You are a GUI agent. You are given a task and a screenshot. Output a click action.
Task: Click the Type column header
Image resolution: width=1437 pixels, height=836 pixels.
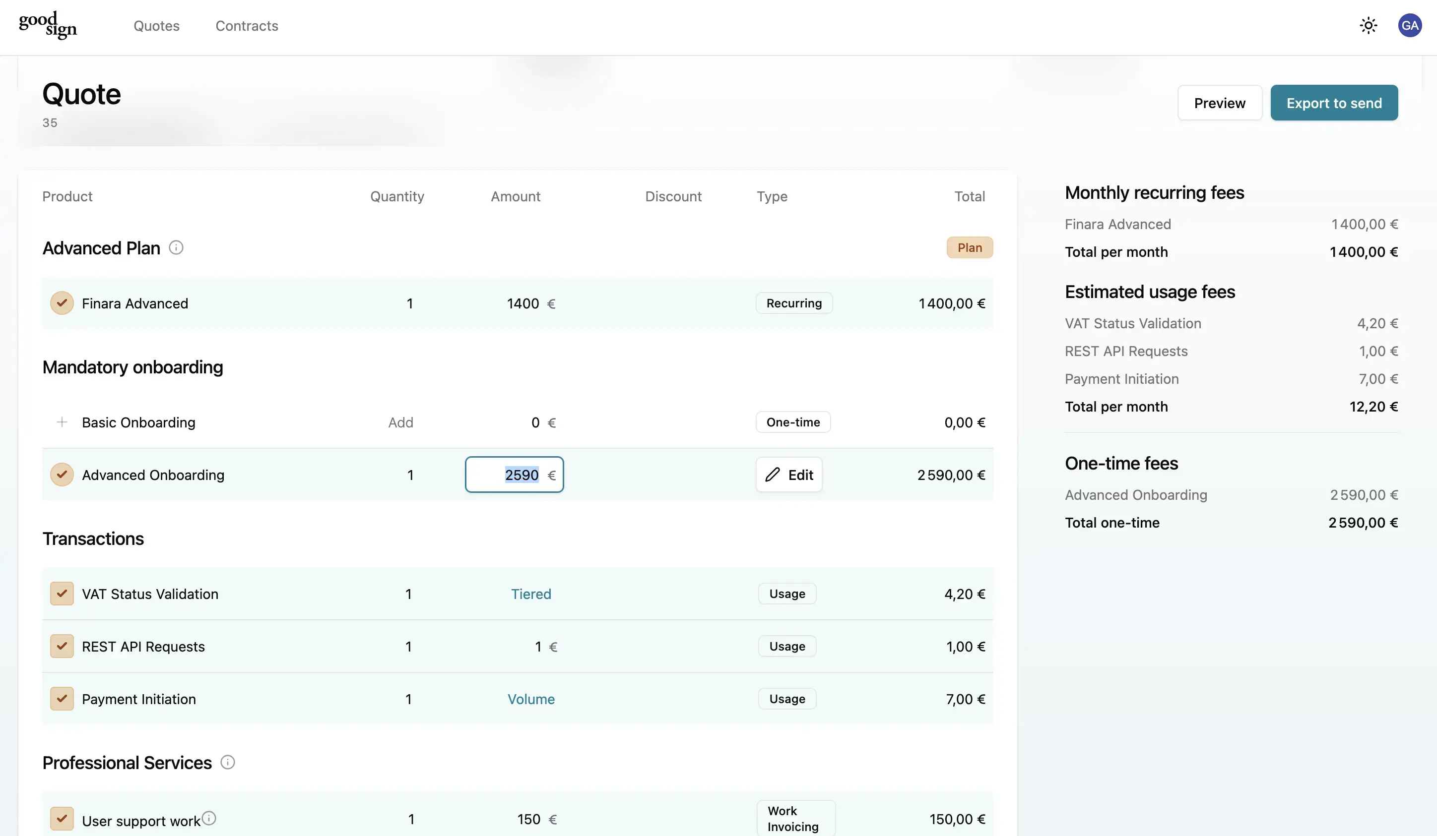tap(772, 197)
